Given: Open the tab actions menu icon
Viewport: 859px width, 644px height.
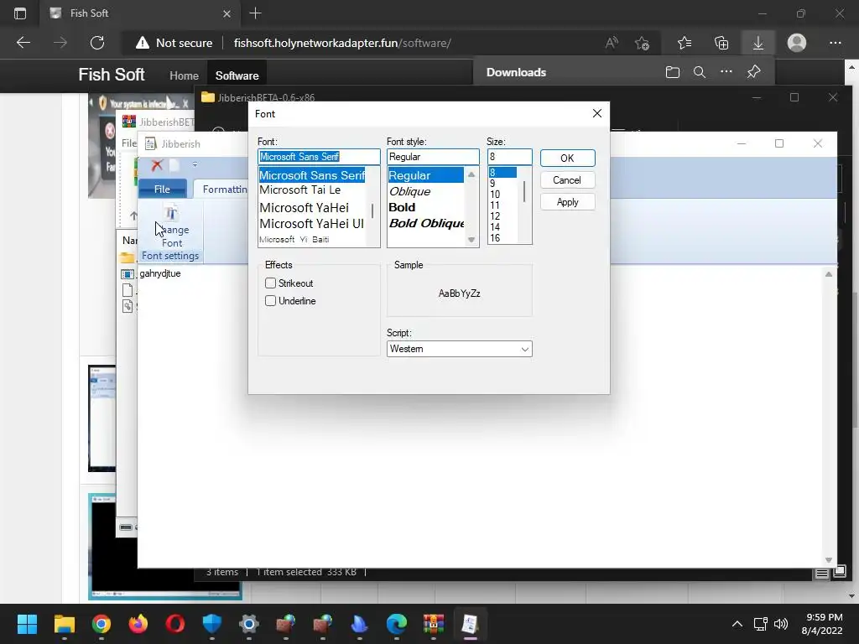Looking at the screenshot, I should (20, 13).
